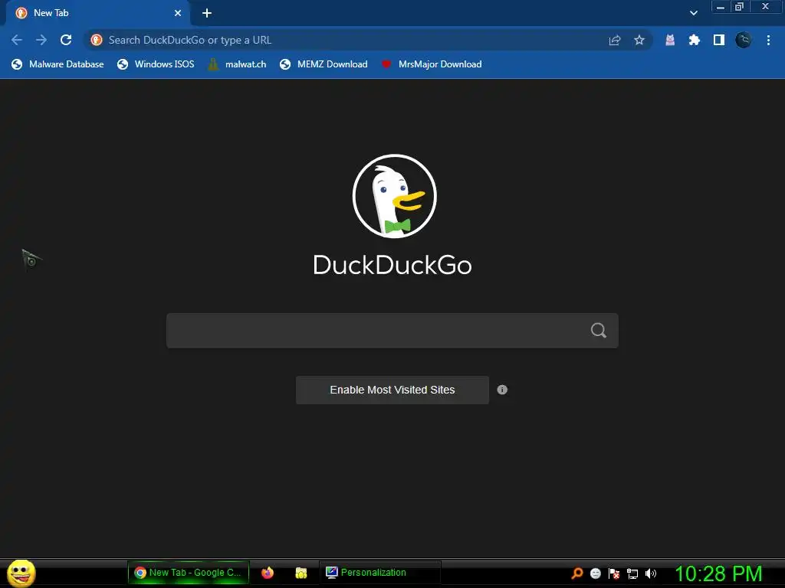Screen dimensions: 785x588
Task: Restore down the Chrome window
Action: click(x=740, y=7)
